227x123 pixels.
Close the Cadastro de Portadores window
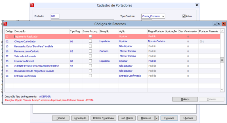pyautogui.click(x=197, y=5)
